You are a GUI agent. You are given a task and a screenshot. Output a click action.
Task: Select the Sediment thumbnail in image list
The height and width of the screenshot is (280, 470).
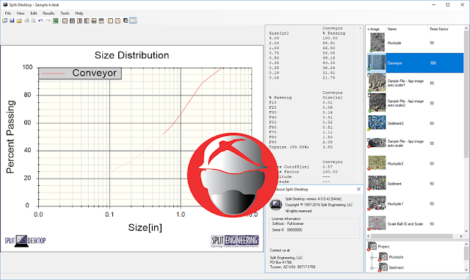(x=377, y=183)
